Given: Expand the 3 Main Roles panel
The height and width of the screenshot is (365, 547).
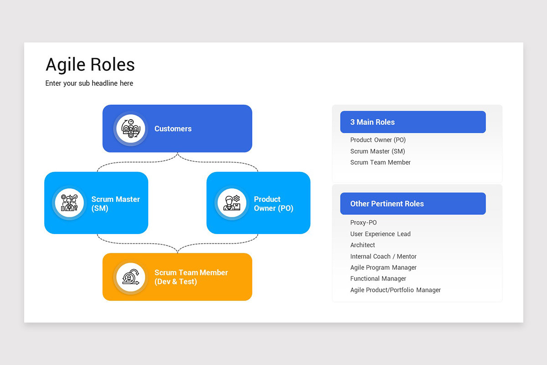Looking at the screenshot, I should click(x=417, y=144).
